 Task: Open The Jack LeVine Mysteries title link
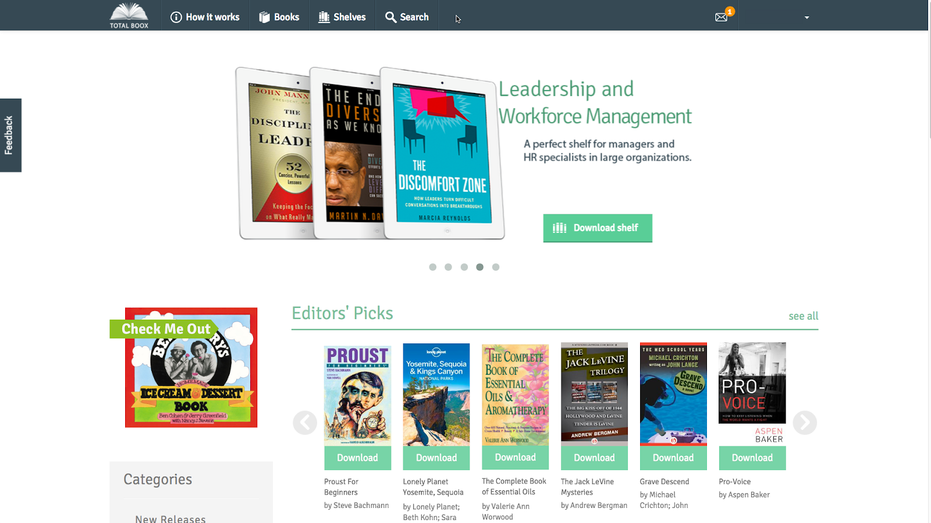588,487
